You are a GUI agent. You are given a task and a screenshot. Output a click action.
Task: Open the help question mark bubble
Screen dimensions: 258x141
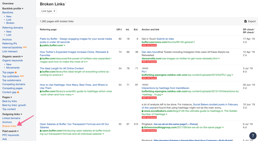pos(253,135)
